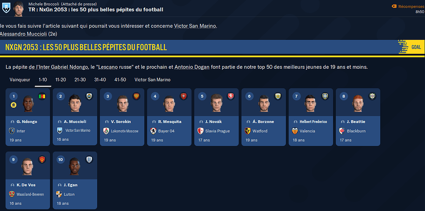Click the Bayer 04 club badge
Image resolution: width=425 pixels, height=211 pixels.
click(154, 131)
